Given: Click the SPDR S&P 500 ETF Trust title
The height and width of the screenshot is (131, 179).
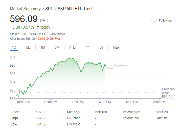Looking at the screenshot, I should [x=69, y=9].
